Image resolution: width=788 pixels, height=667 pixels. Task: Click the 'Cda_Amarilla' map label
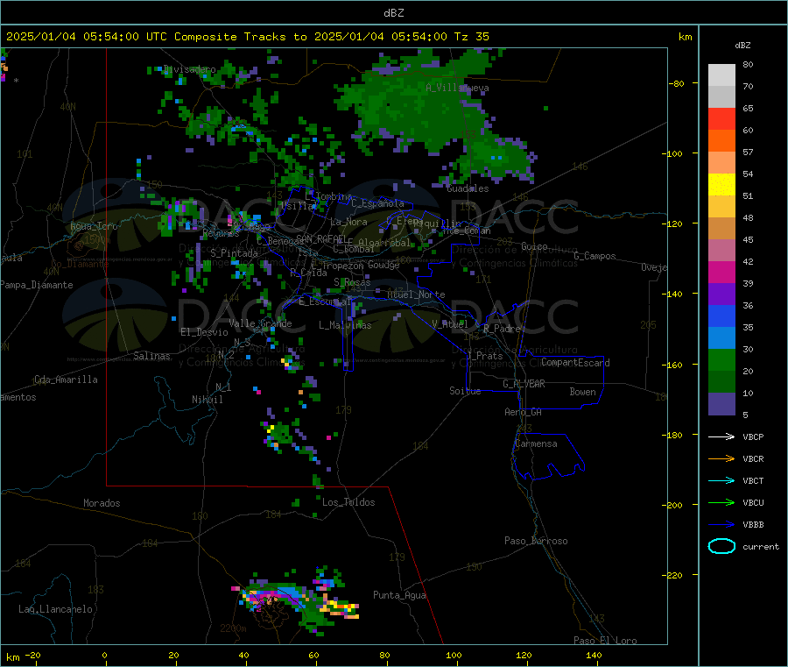coord(66,380)
